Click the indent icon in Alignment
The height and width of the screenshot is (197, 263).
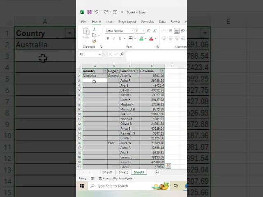pos(183,39)
